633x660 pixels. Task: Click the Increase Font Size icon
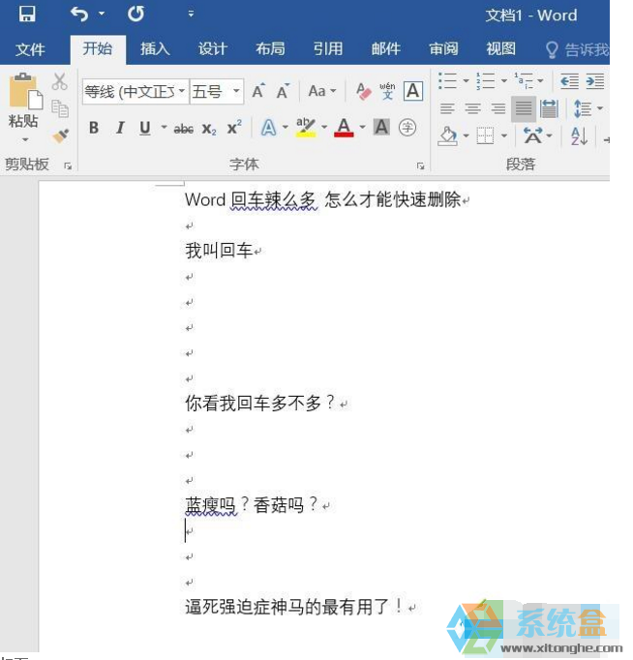[258, 91]
